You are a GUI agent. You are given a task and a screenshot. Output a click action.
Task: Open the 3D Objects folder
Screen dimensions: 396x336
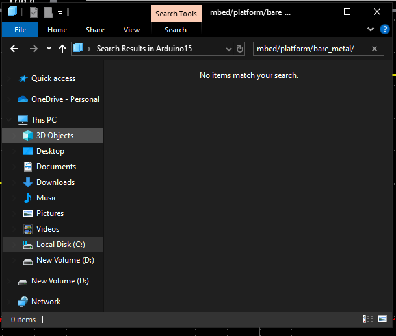[x=53, y=136]
